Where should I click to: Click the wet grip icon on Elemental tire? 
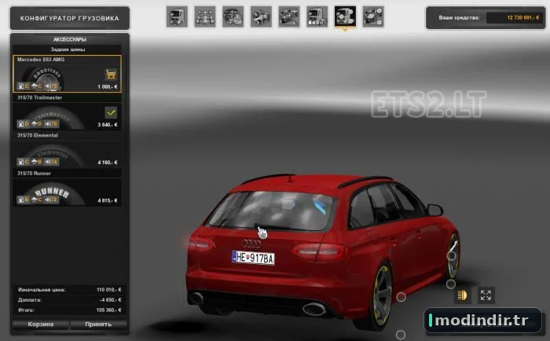(x=36, y=162)
